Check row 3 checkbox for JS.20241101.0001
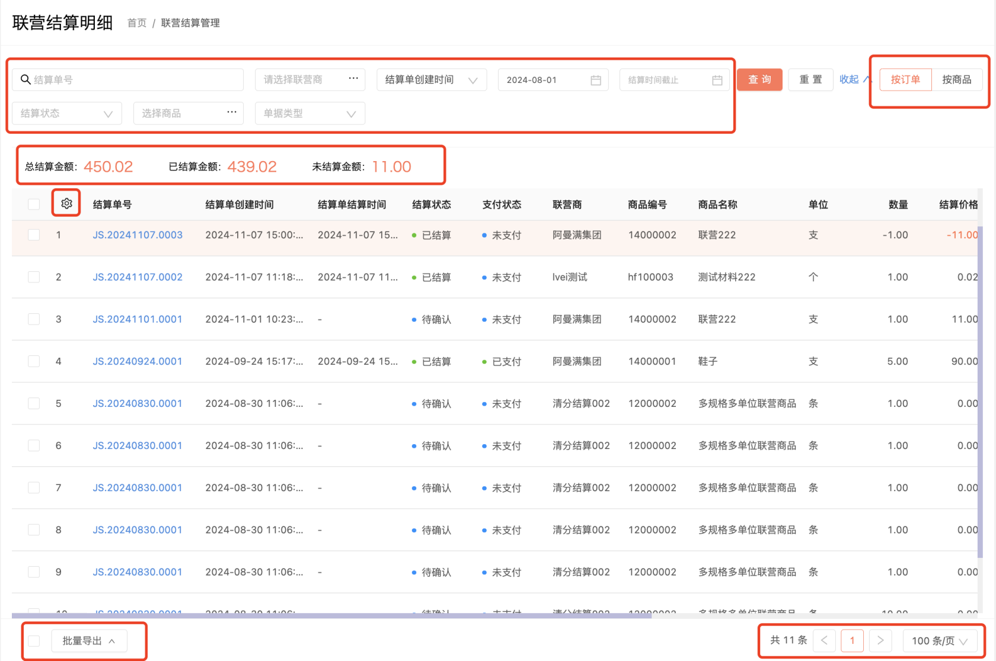This screenshot has height=661, width=996. coord(34,319)
